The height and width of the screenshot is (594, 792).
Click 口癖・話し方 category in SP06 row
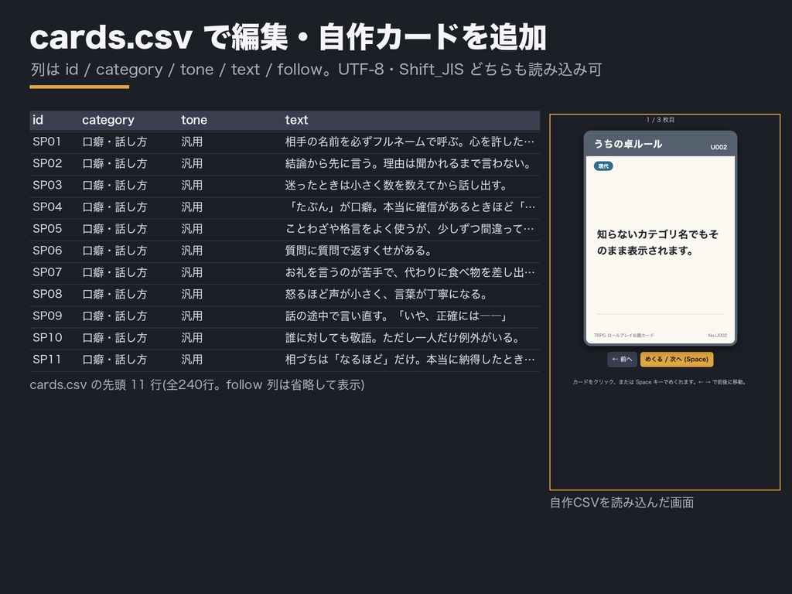(114, 251)
